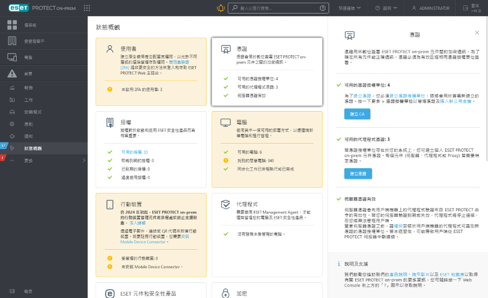Select 原則 policies menu item
Viewport: 488px width, 298px height.
click(29, 124)
